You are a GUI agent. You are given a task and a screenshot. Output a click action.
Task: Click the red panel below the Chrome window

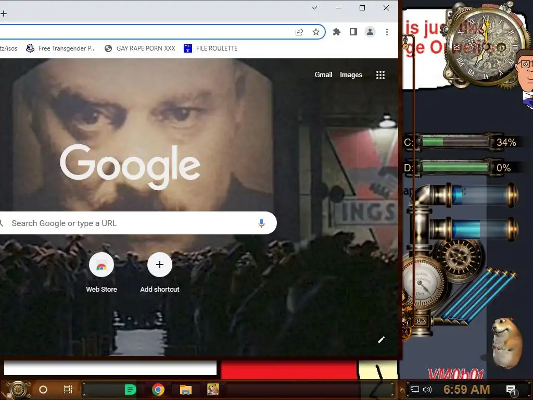point(289,370)
